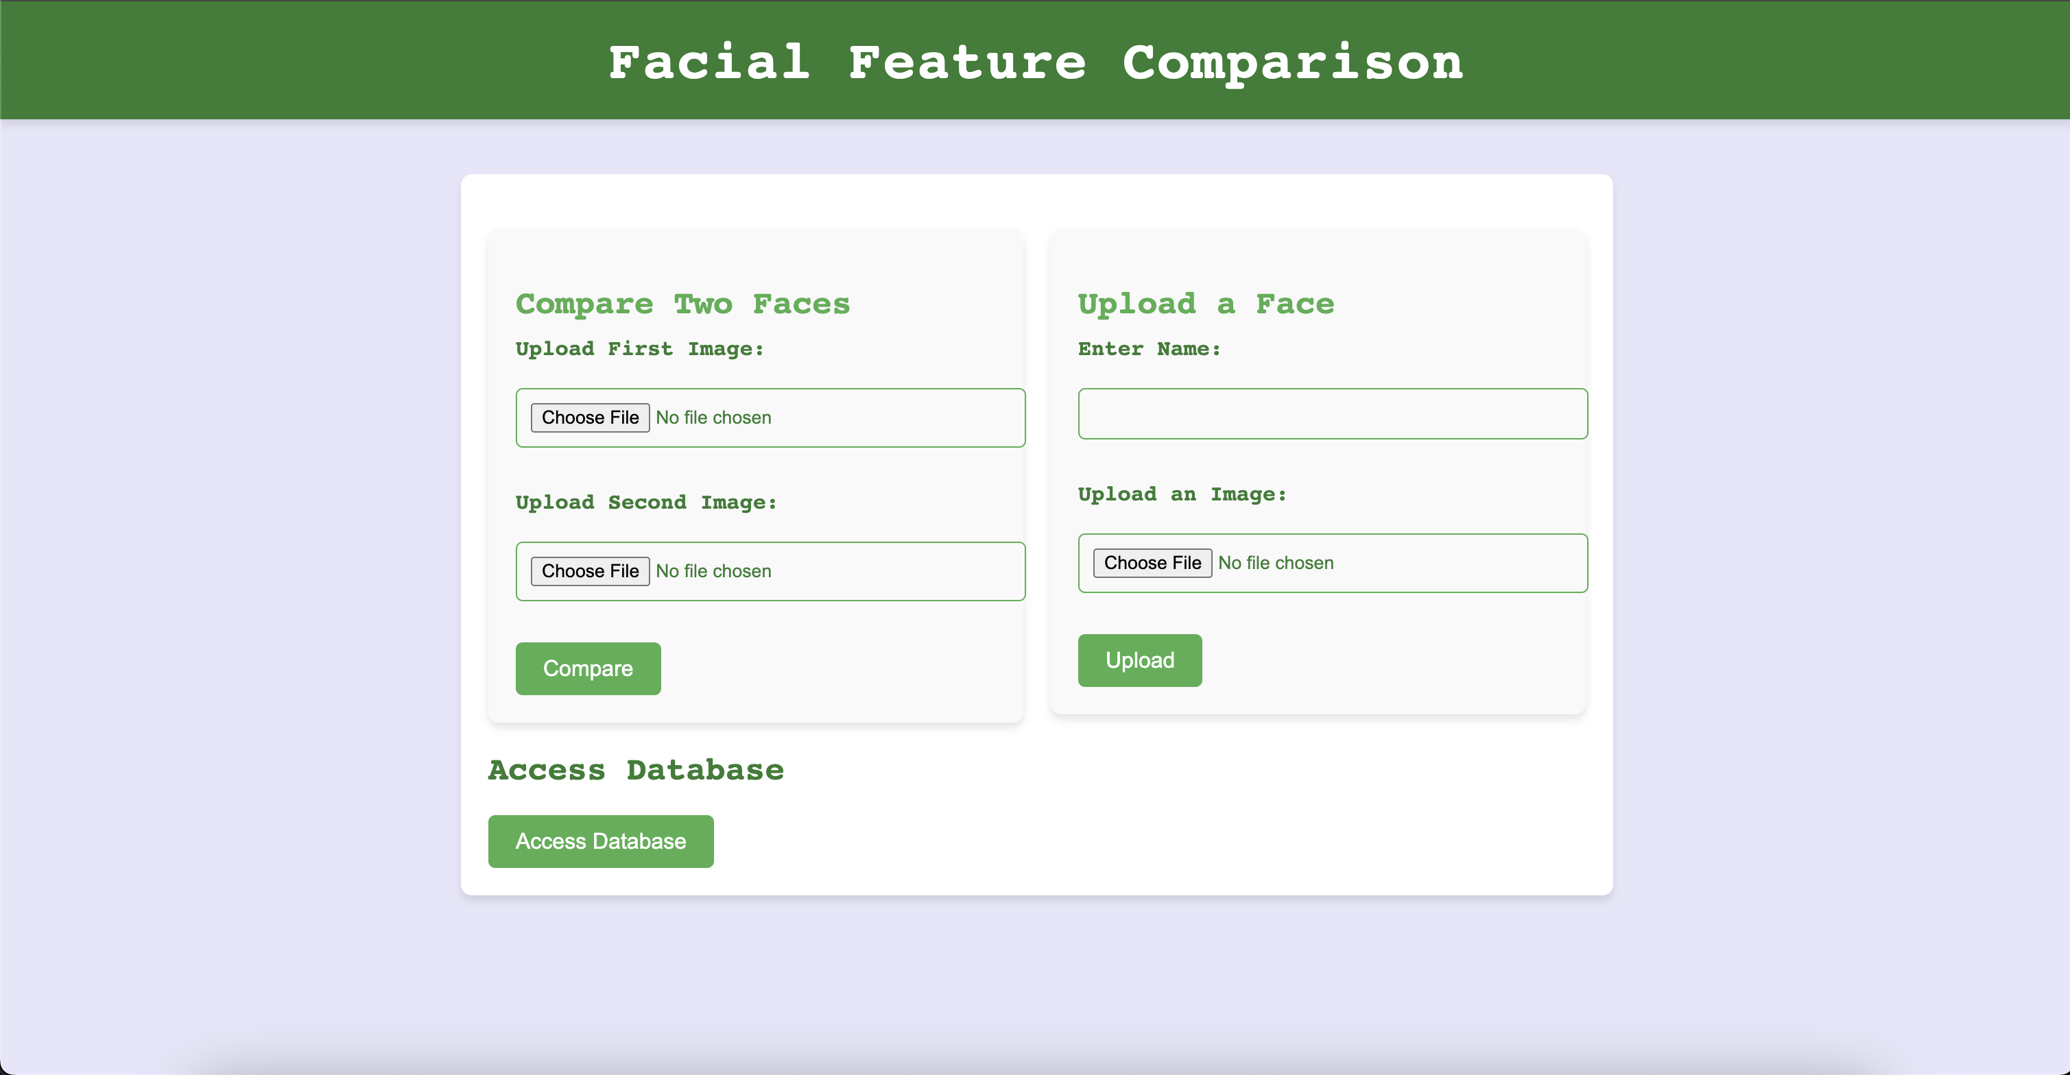Screen dimensions: 2070x1075
Task: Click Choose File for second image
Action: point(590,571)
